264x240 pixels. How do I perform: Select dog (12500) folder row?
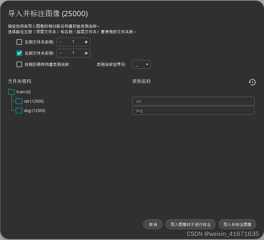pyautogui.click(x=30, y=110)
